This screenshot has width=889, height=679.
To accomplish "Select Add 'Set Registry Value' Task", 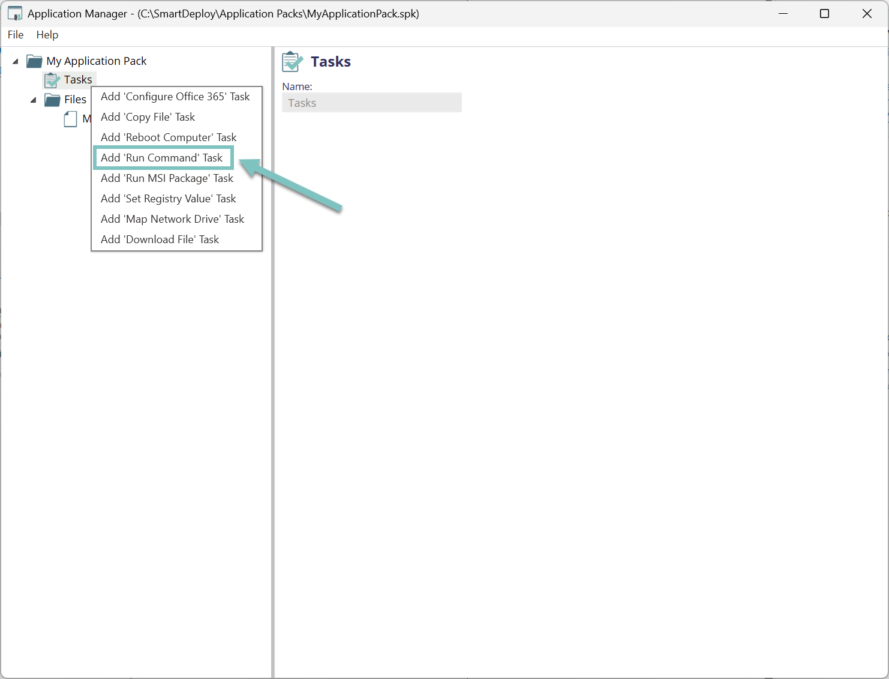I will (168, 199).
